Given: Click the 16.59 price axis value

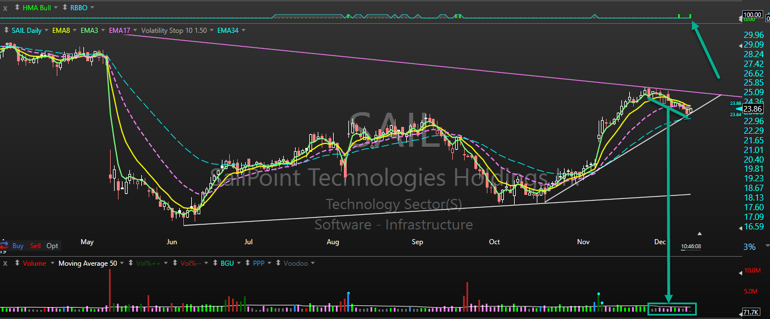Looking at the screenshot, I should [754, 227].
